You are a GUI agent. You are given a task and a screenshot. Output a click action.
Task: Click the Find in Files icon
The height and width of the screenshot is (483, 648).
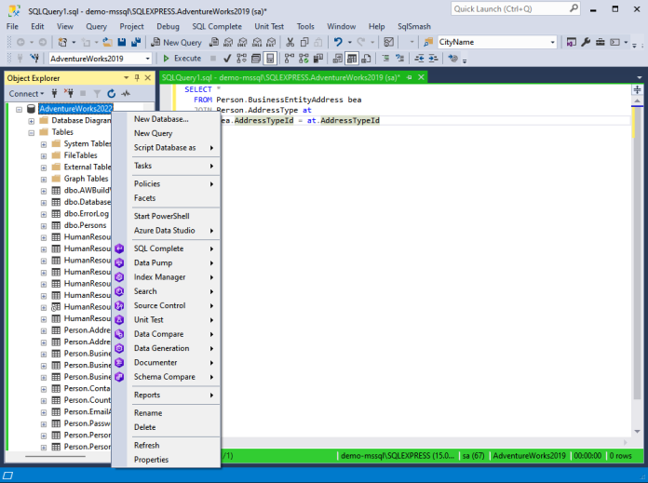[428, 42]
